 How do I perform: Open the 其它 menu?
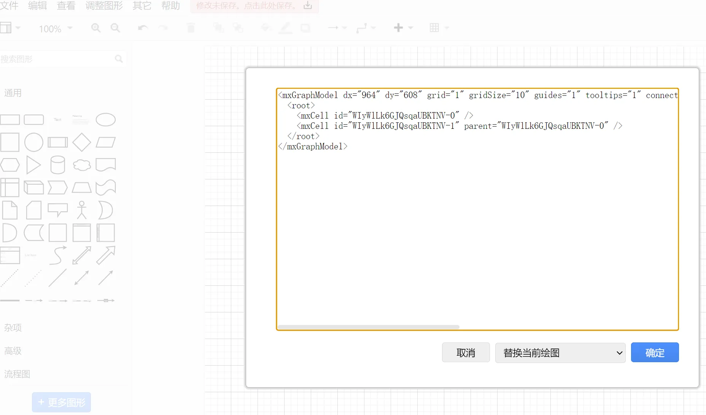point(142,6)
